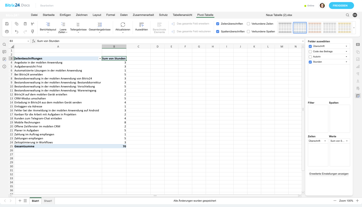Expand the Berichtslayout dropdown
The width and height of the screenshot is (362, 207).
48,27
